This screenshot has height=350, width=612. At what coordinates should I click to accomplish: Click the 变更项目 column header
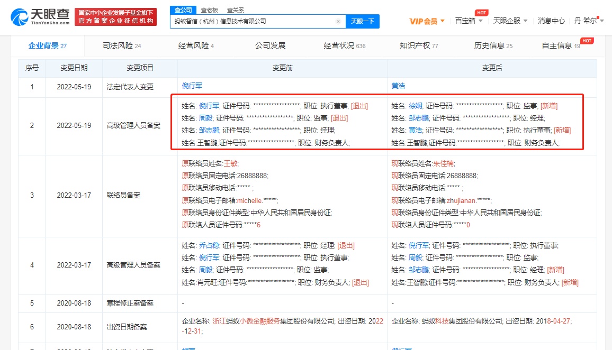coord(140,68)
